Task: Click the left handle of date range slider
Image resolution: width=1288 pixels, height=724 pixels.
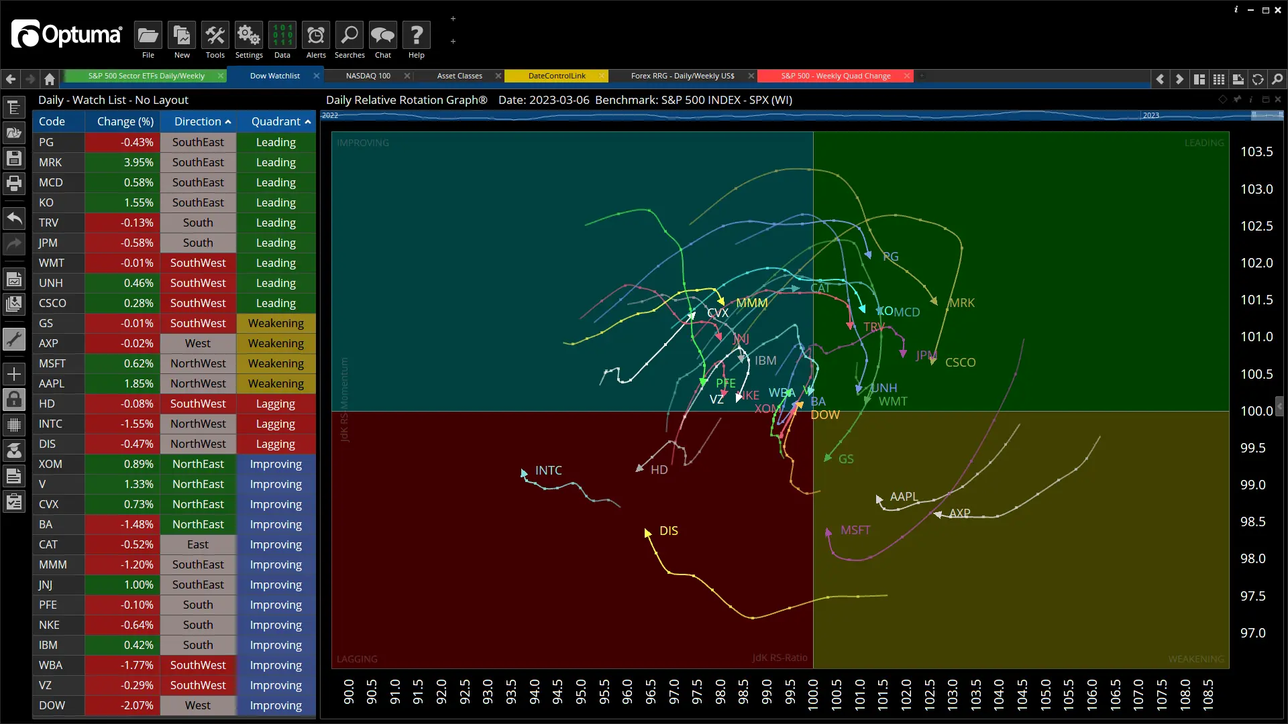Action: 1254,115
